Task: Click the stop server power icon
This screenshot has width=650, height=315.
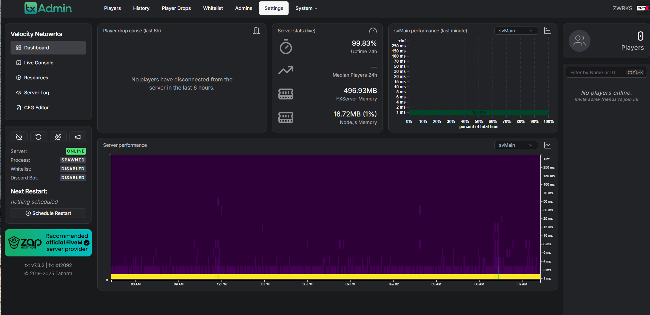Action: pos(19,137)
